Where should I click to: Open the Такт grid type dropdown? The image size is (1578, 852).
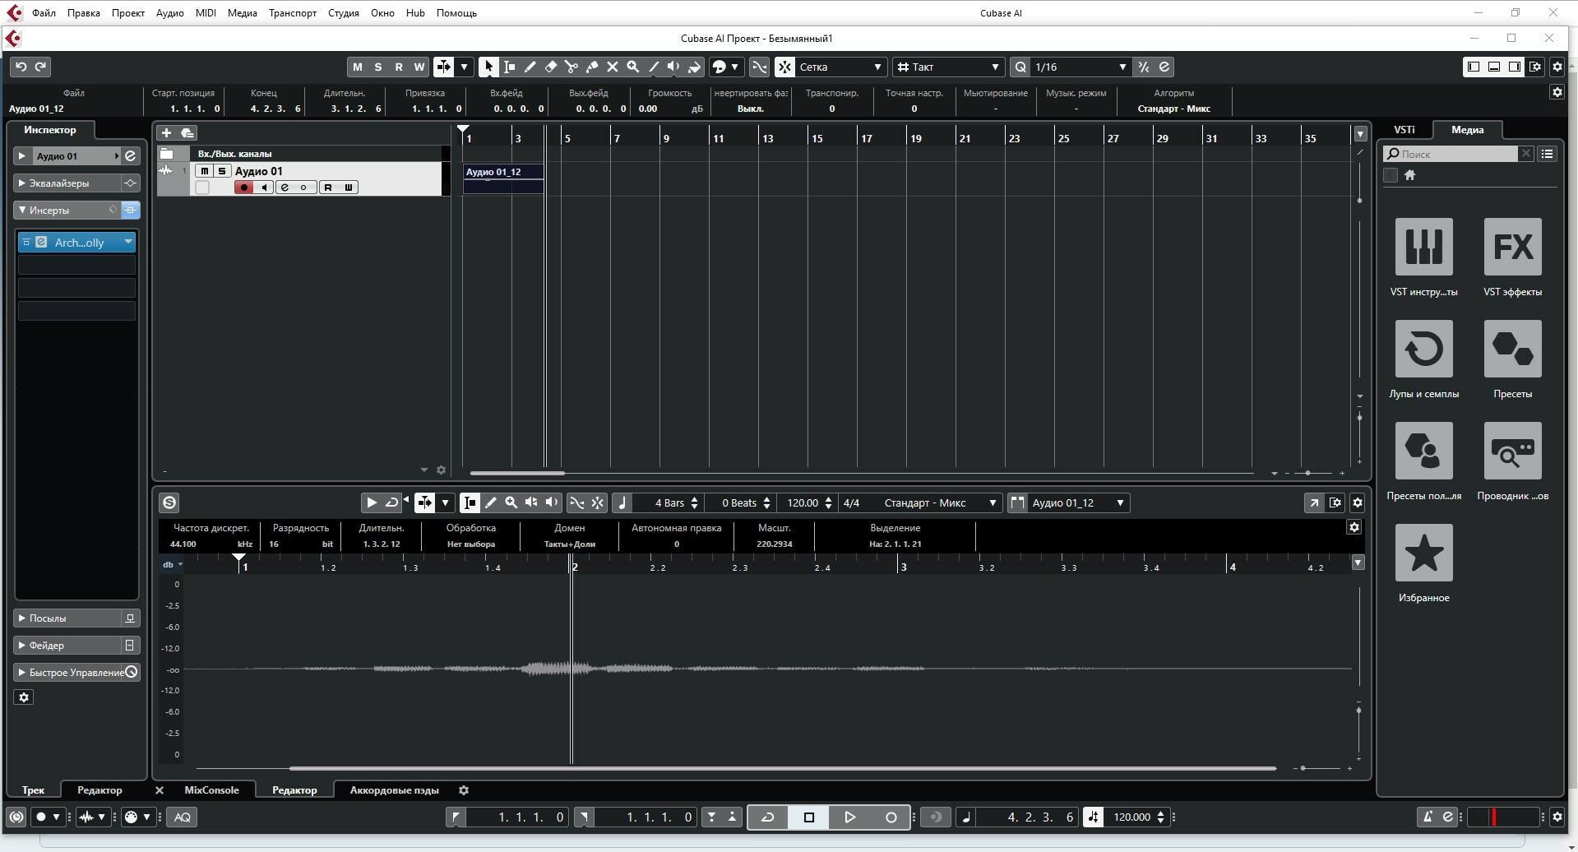click(948, 67)
